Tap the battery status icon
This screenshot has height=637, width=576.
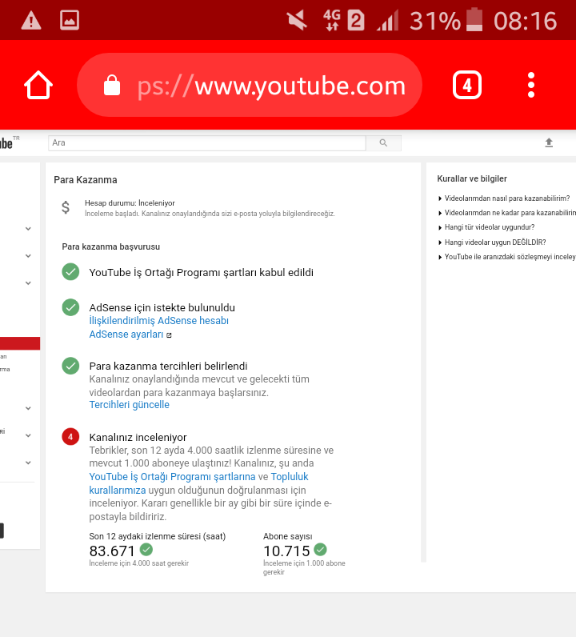474,20
